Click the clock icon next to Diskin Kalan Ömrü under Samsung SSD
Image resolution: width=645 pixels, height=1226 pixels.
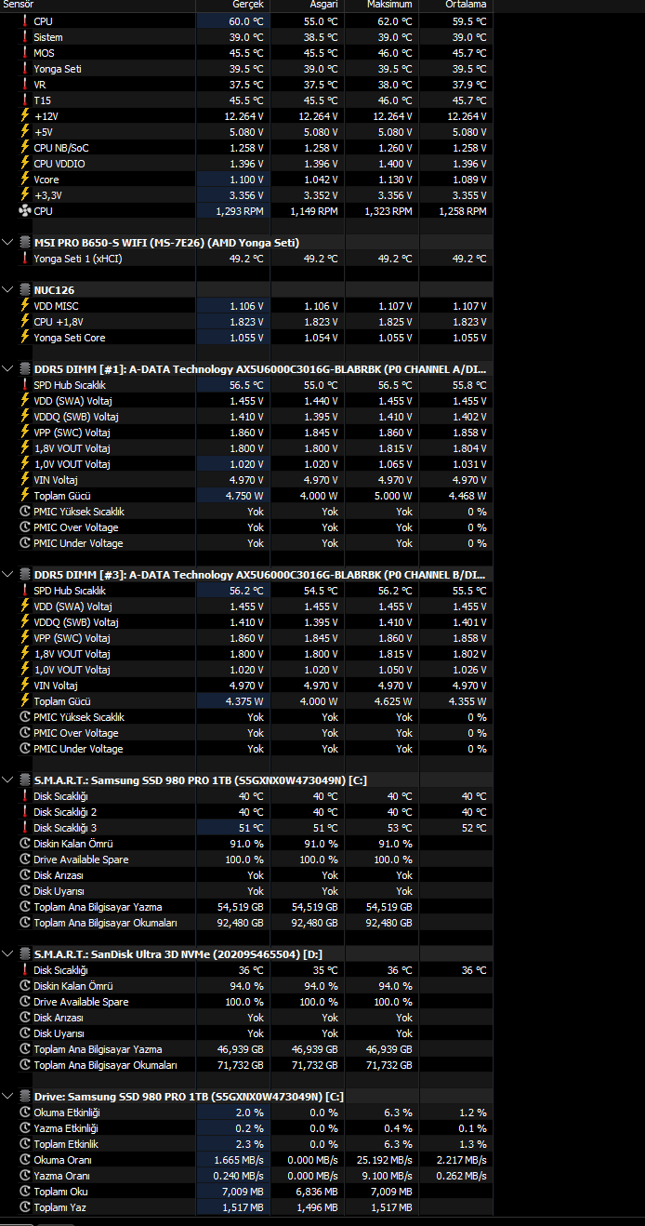click(x=24, y=844)
